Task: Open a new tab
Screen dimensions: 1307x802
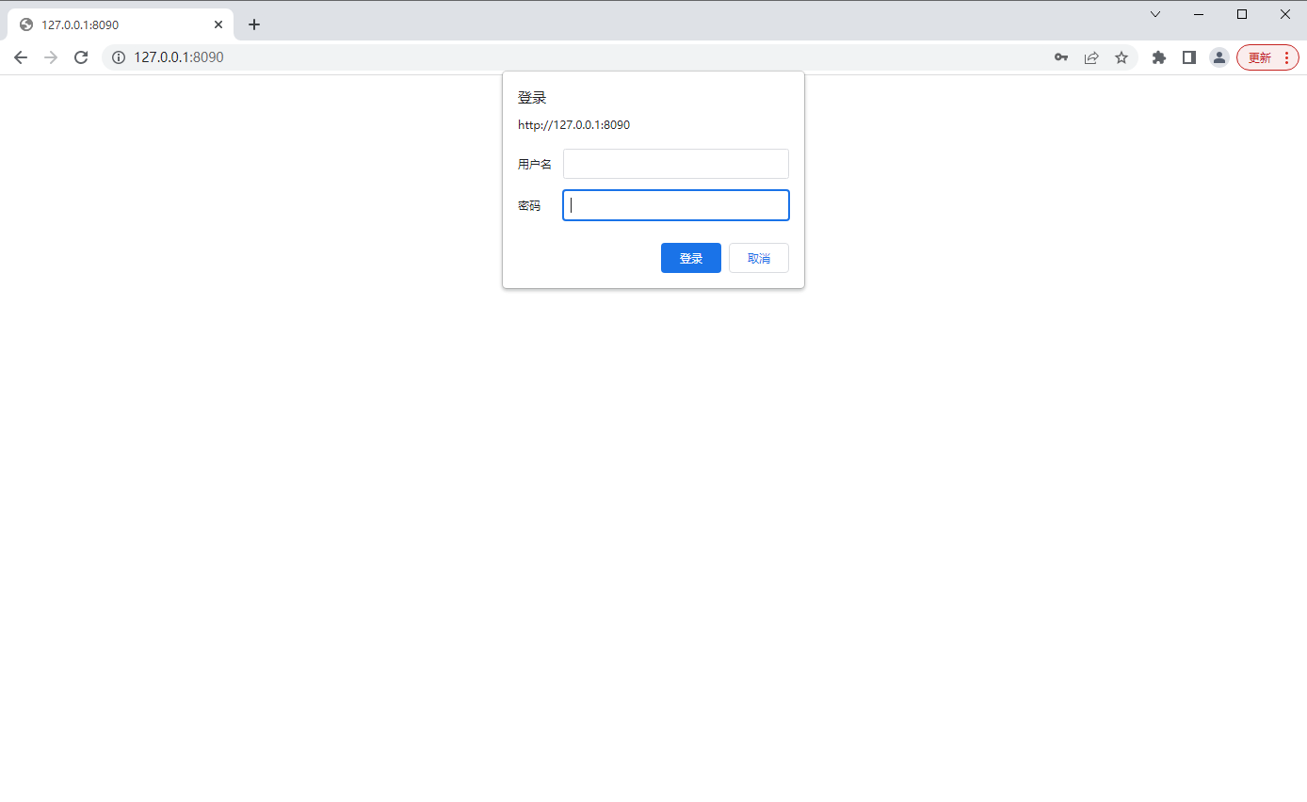Action: pyautogui.click(x=254, y=24)
